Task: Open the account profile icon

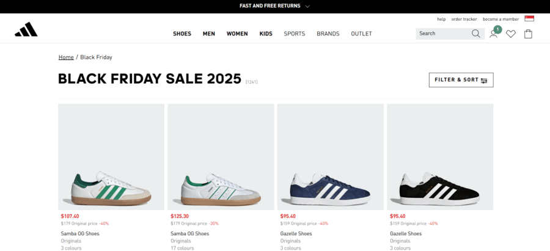Action: coord(493,34)
